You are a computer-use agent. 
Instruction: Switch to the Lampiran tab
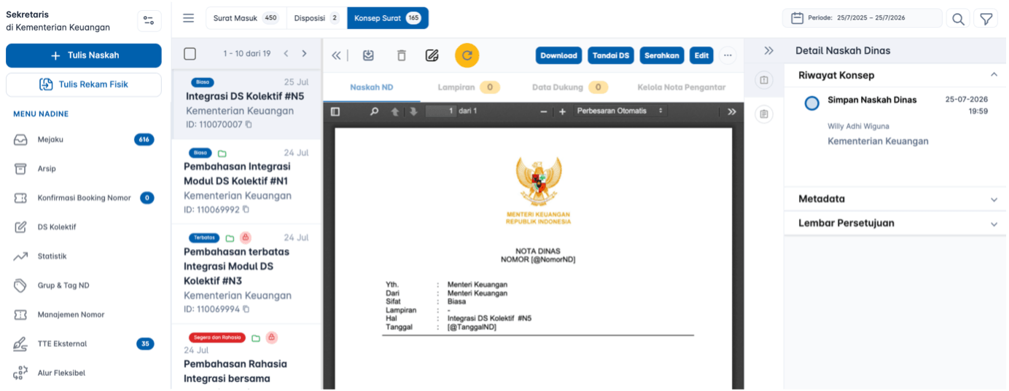[469, 87]
